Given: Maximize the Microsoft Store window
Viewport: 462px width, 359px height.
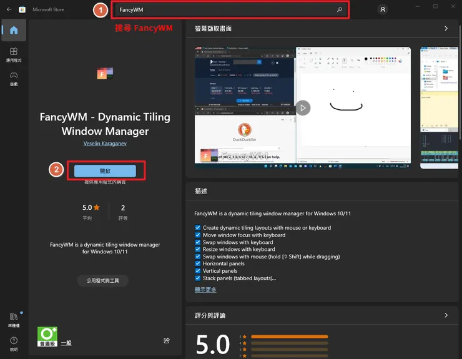Looking at the screenshot, I should [435, 6].
